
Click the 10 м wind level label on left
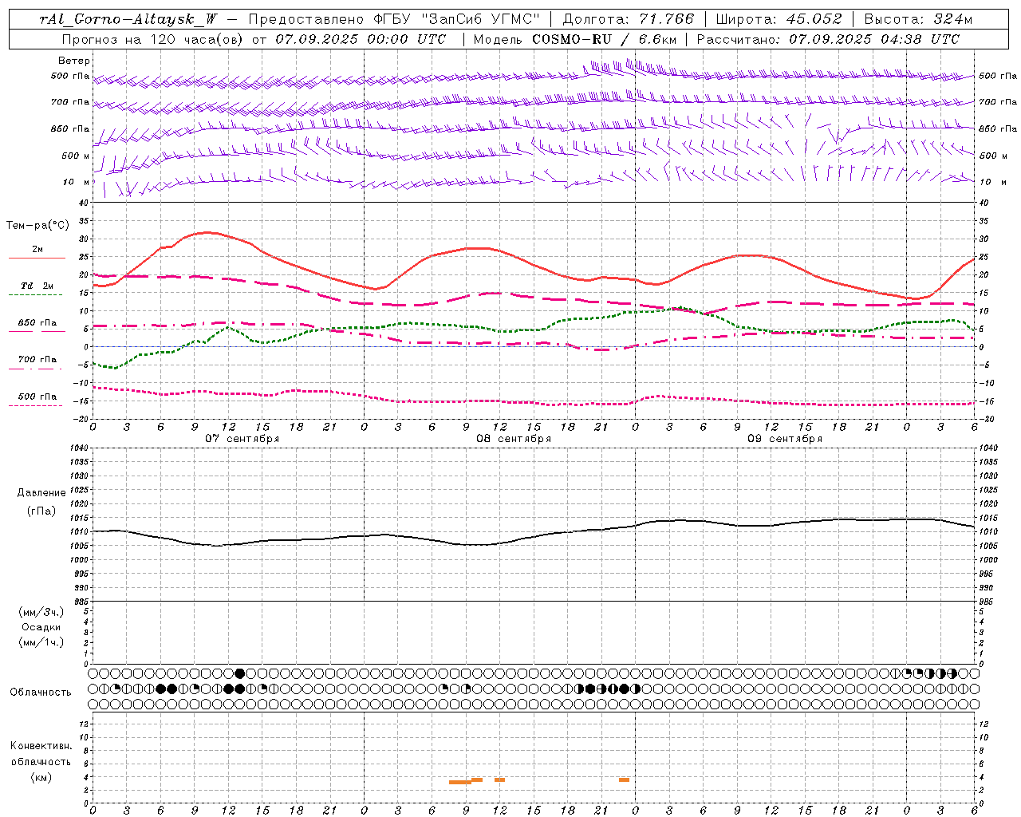pos(77,182)
